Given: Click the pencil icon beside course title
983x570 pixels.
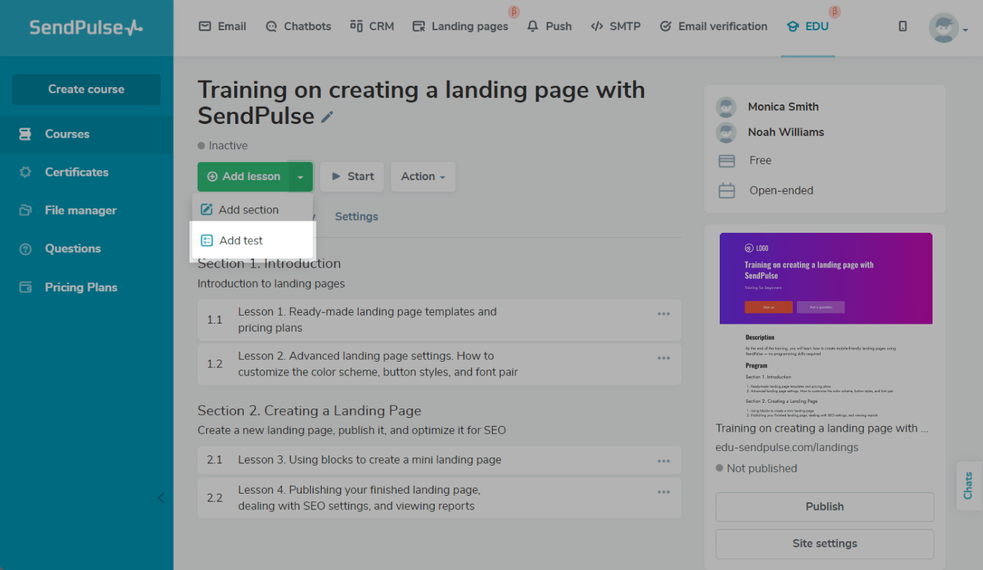Looking at the screenshot, I should [x=327, y=117].
